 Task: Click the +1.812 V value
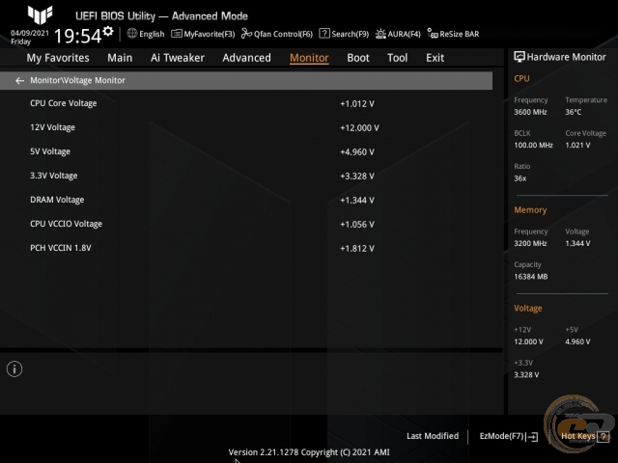tap(357, 249)
